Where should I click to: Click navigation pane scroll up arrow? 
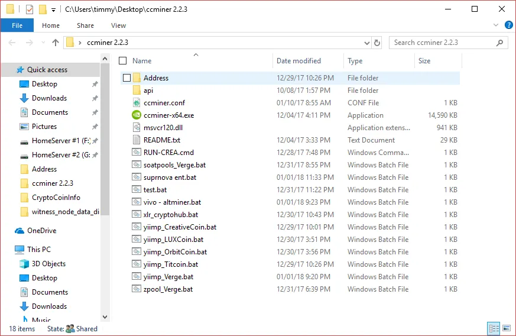tap(105, 59)
